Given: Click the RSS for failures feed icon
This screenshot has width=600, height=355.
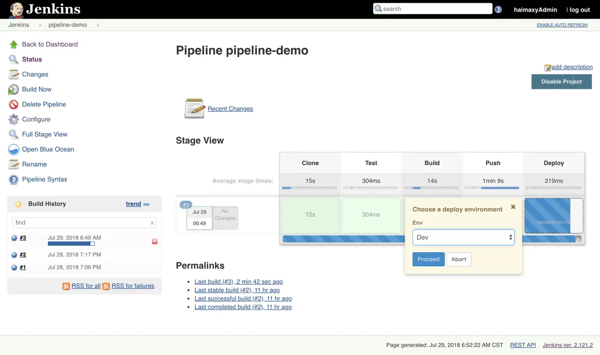Looking at the screenshot, I should point(106,286).
